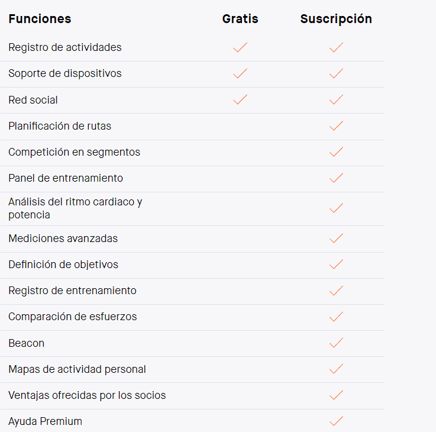Click the Análisis del ritmo cardiaco y potencia row
Viewport: 436px width, 432px height.
[192, 209]
